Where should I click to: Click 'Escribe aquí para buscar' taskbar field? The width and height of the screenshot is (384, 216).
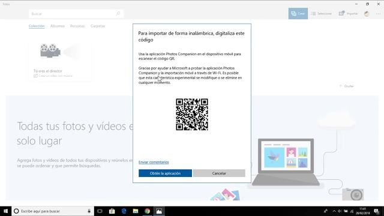point(53,211)
